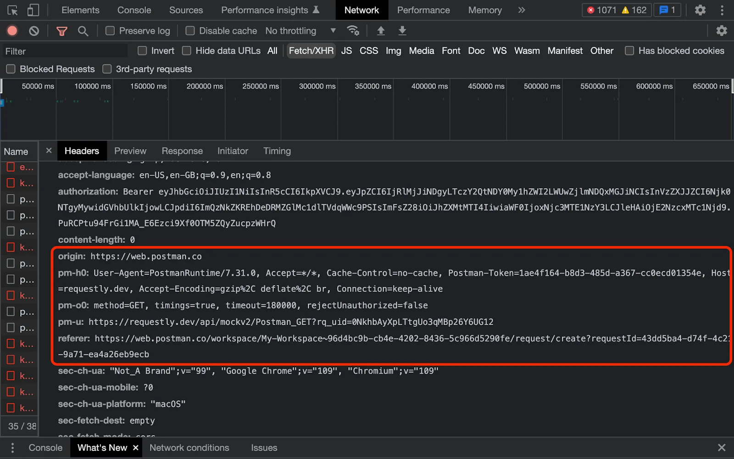This screenshot has height=459, width=734.
Task: Open the Initiator details tab
Action: tap(233, 151)
